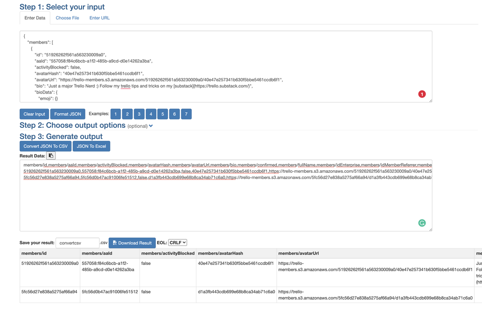Copy result data with clipboard icon
This screenshot has width=482, height=317.
[x=51, y=155]
